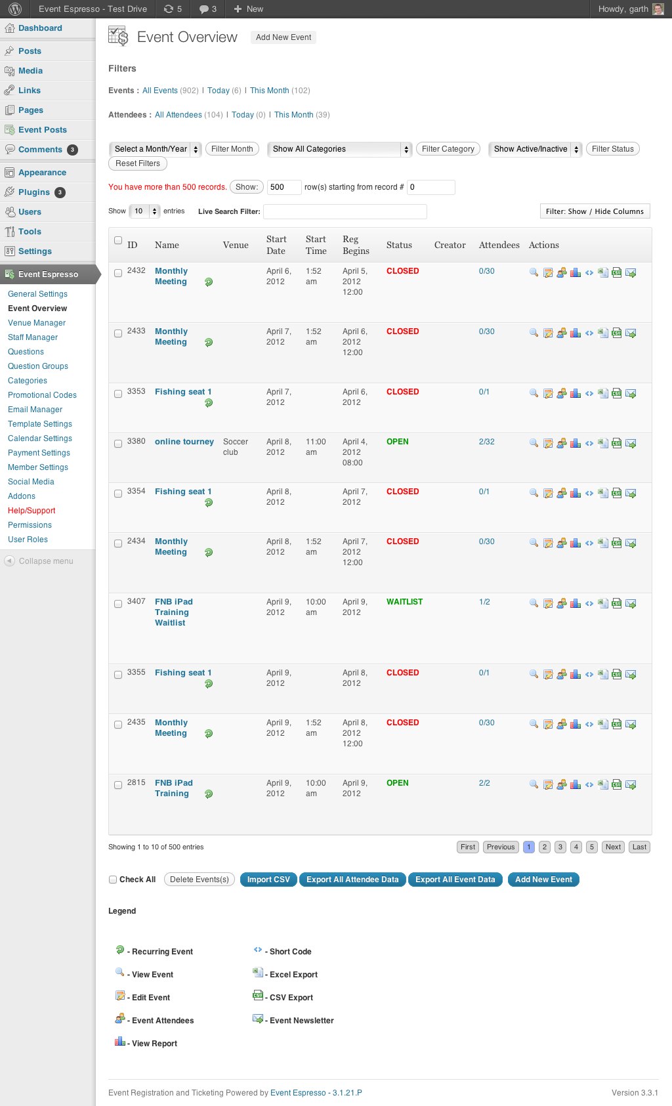Check the box for event 2435

click(118, 725)
